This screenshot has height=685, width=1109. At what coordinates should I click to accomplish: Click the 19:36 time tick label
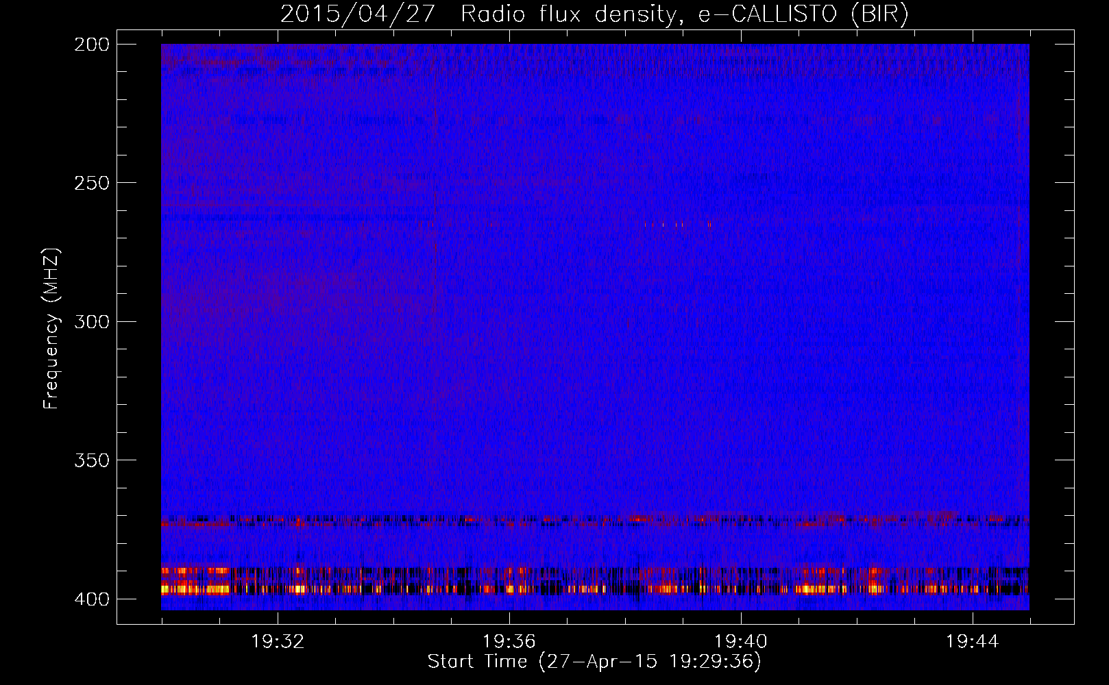coord(509,641)
